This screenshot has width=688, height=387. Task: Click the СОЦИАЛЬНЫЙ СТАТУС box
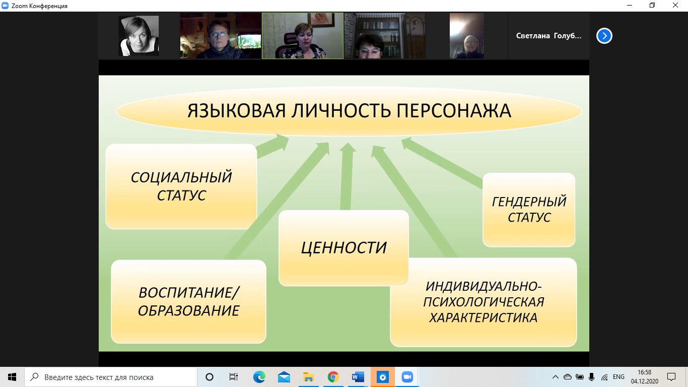[x=181, y=186]
